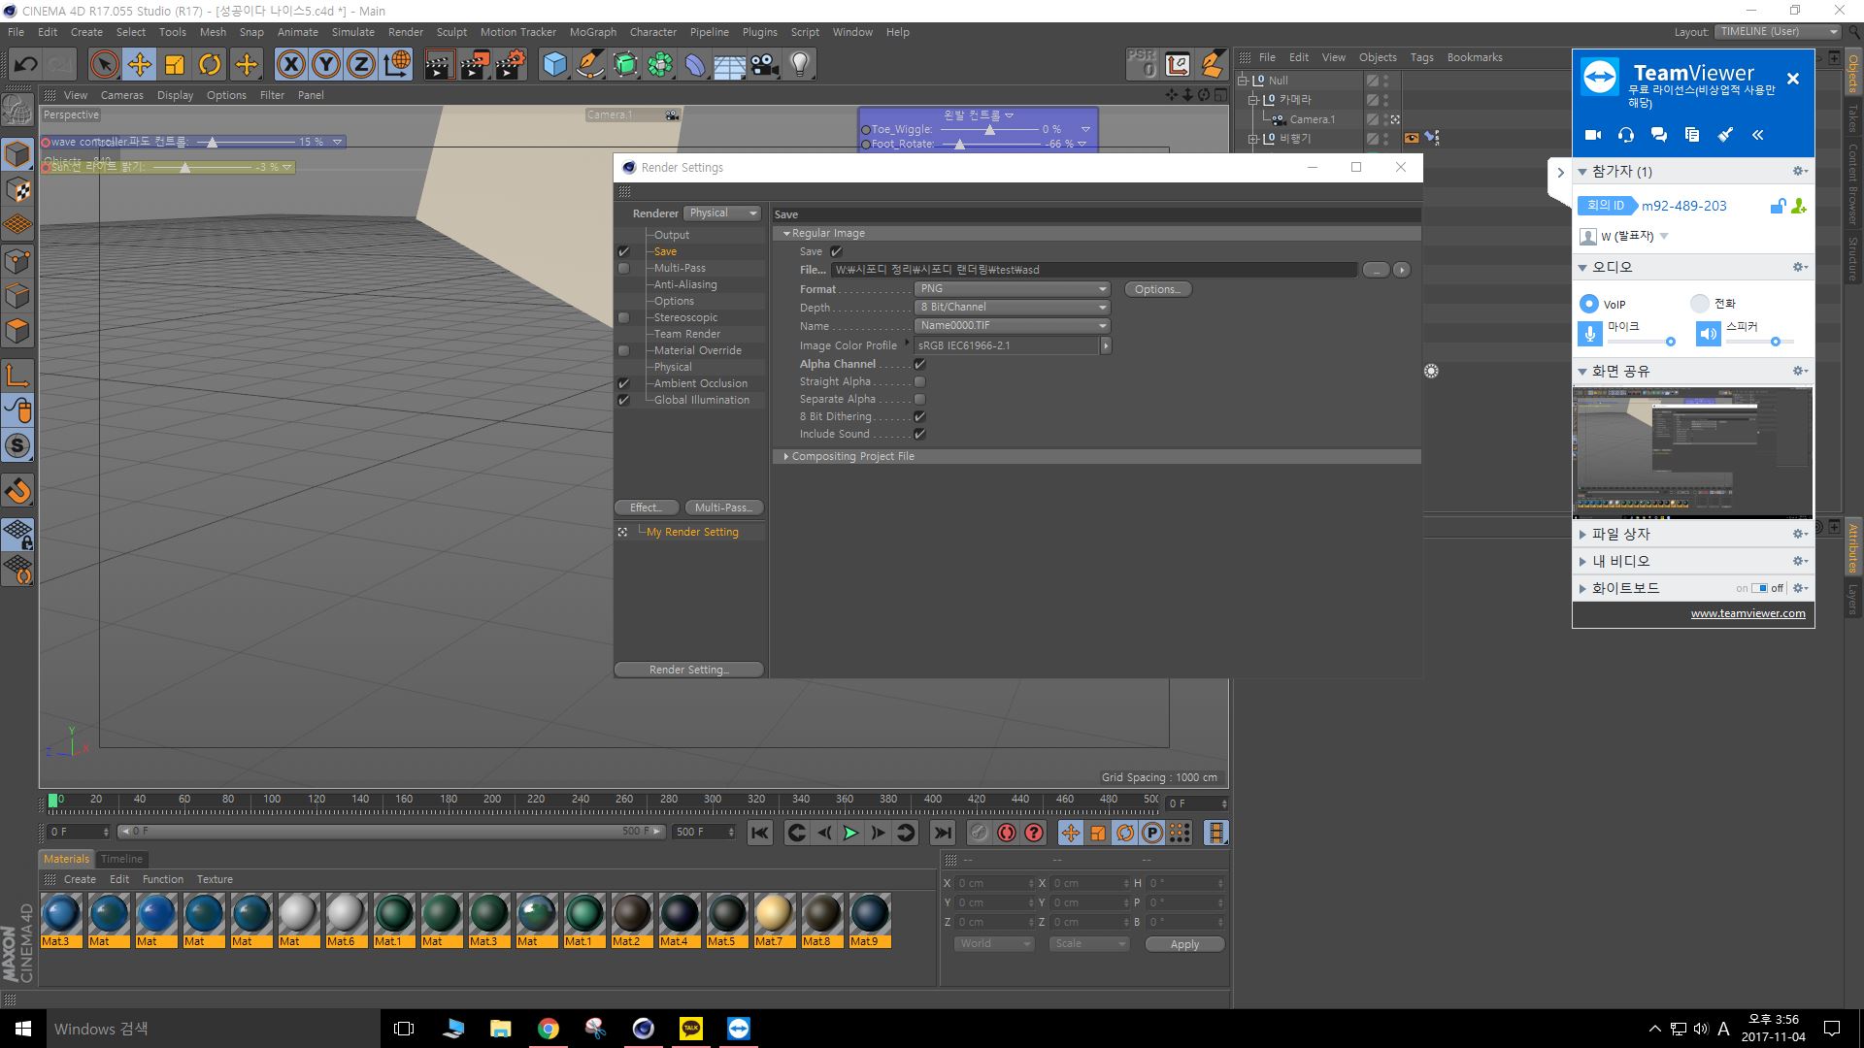Toggle Alpha Channel checkbox on
Viewport: 1864px width, 1048px height.
tap(920, 364)
